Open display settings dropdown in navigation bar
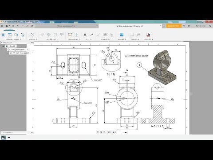213x160 pixels. click(110, 132)
